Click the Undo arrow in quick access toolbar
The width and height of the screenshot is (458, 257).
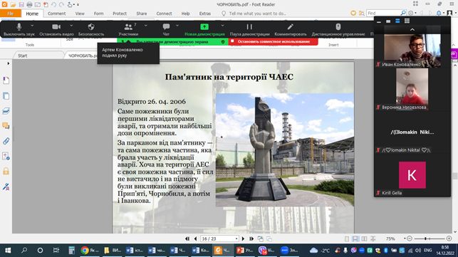[x=53, y=4]
